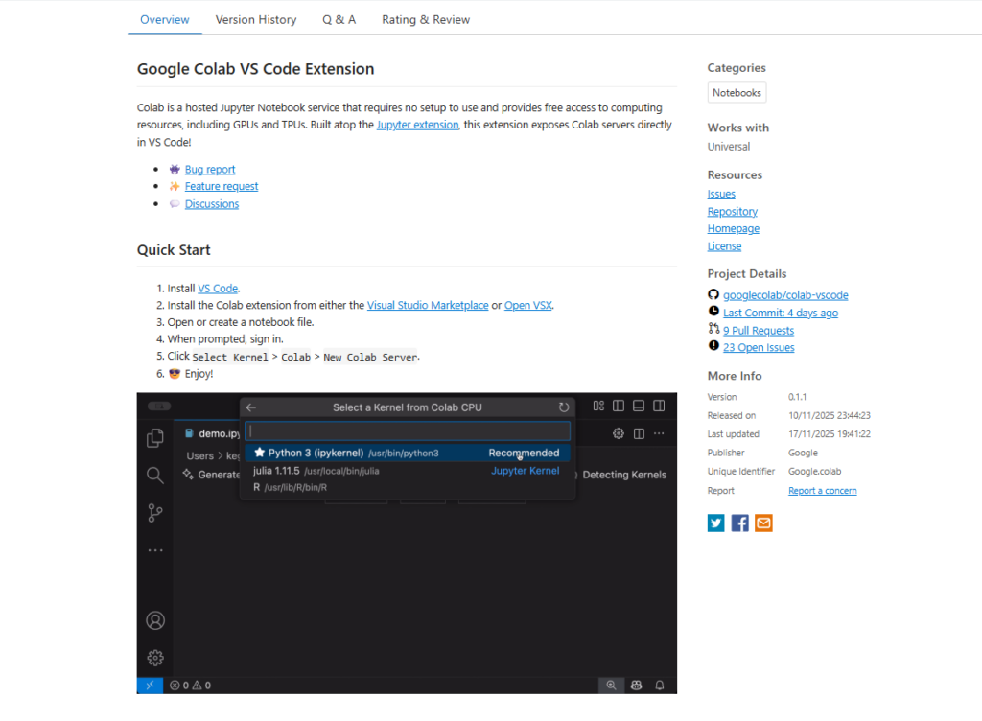Click the remote indicator in status bar
Screen dimensions: 982x721
pos(151,686)
